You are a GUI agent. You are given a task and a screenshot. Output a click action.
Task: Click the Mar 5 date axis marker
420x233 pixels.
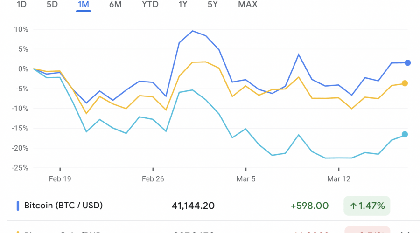click(245, 178)
